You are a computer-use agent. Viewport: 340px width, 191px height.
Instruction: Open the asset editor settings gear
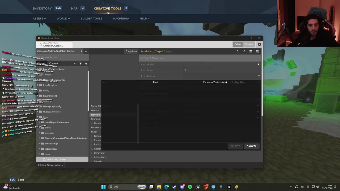click(x=259, y=44)
